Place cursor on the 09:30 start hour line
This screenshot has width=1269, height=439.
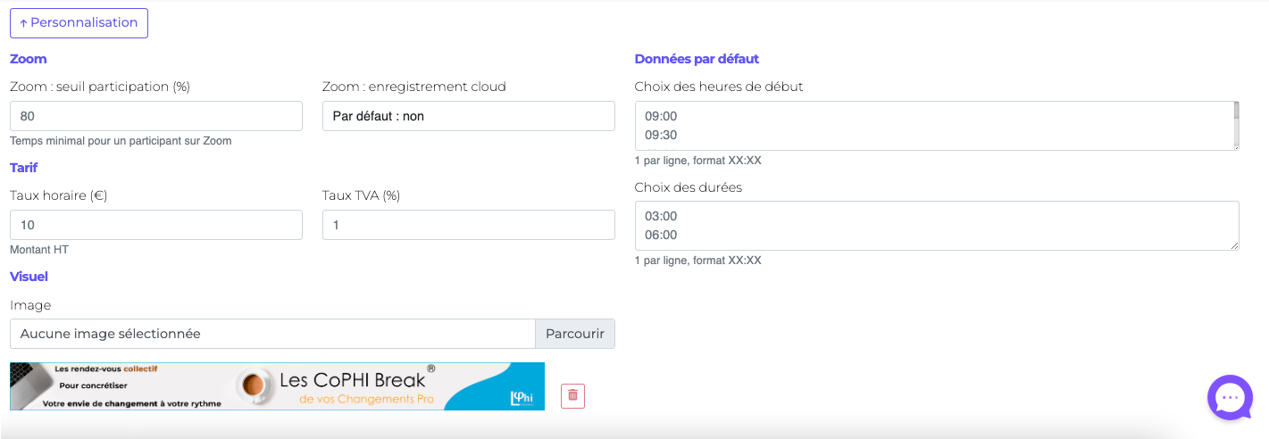click(x=662, y=136)
